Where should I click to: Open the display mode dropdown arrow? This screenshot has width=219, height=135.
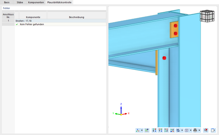(182, 130)
